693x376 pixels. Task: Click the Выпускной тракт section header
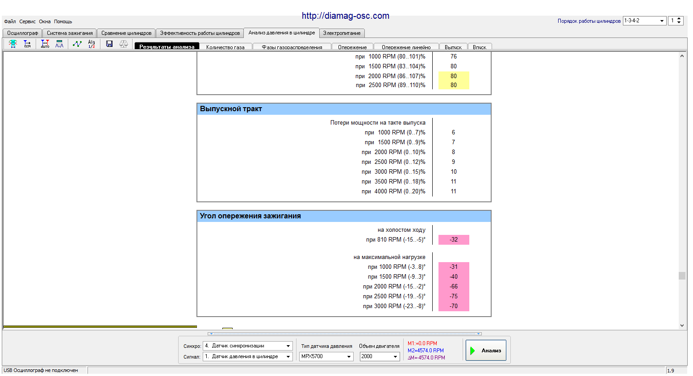pos(344,109)
